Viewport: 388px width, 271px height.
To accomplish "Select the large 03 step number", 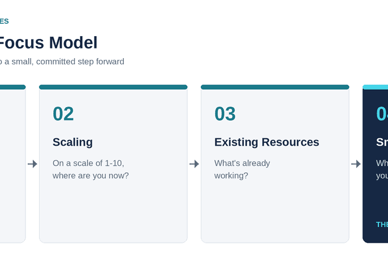I will coord(225,114).
